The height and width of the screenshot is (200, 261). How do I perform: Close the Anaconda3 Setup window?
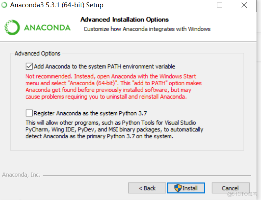(244, 5)
